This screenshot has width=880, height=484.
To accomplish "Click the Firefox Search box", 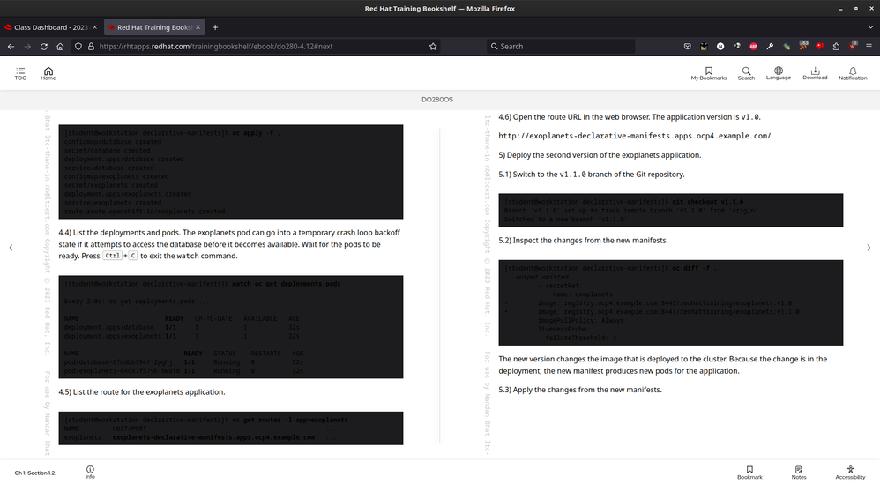I will pos(561,47).
